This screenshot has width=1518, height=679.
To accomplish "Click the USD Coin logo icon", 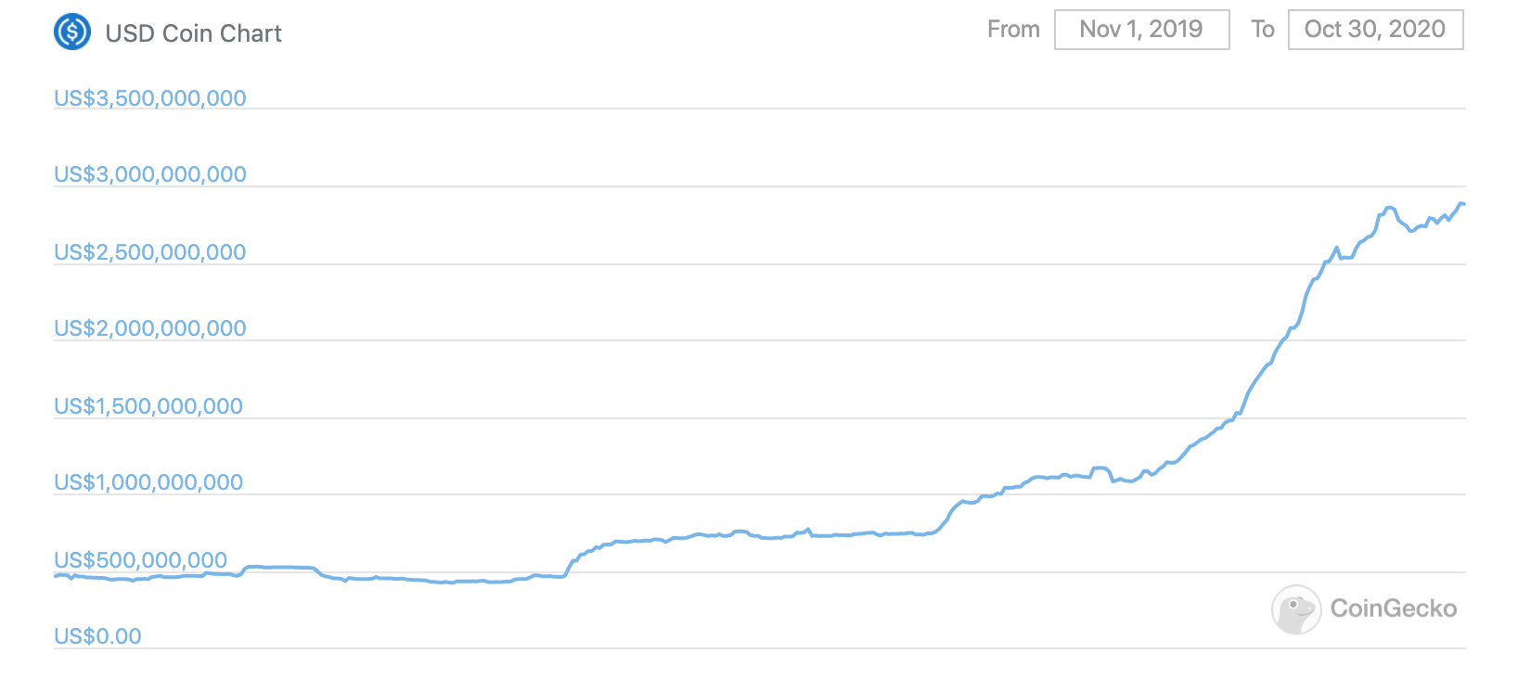I will click(x=72, y=32).
